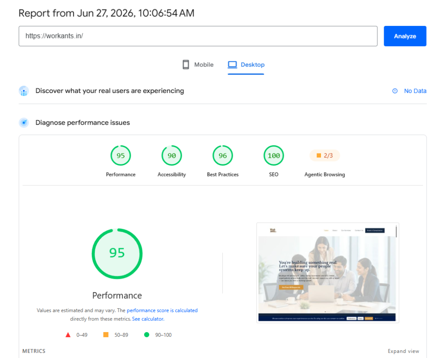Screen dimensions: 443x358
Task: Click Discover what your real users are experiencing
Action: click(x=109, y=91)
